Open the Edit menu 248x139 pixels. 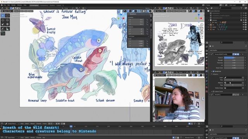tap(9, 5)
